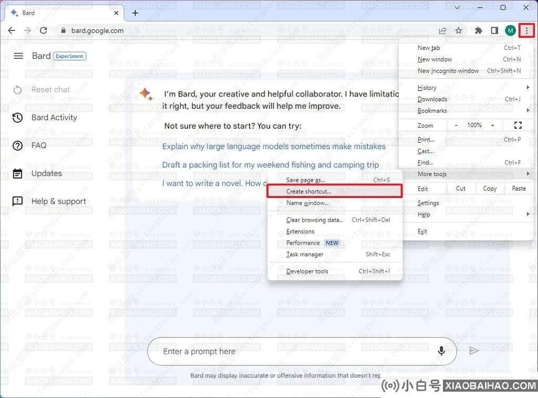Open the Updates label

pos(47,173)
